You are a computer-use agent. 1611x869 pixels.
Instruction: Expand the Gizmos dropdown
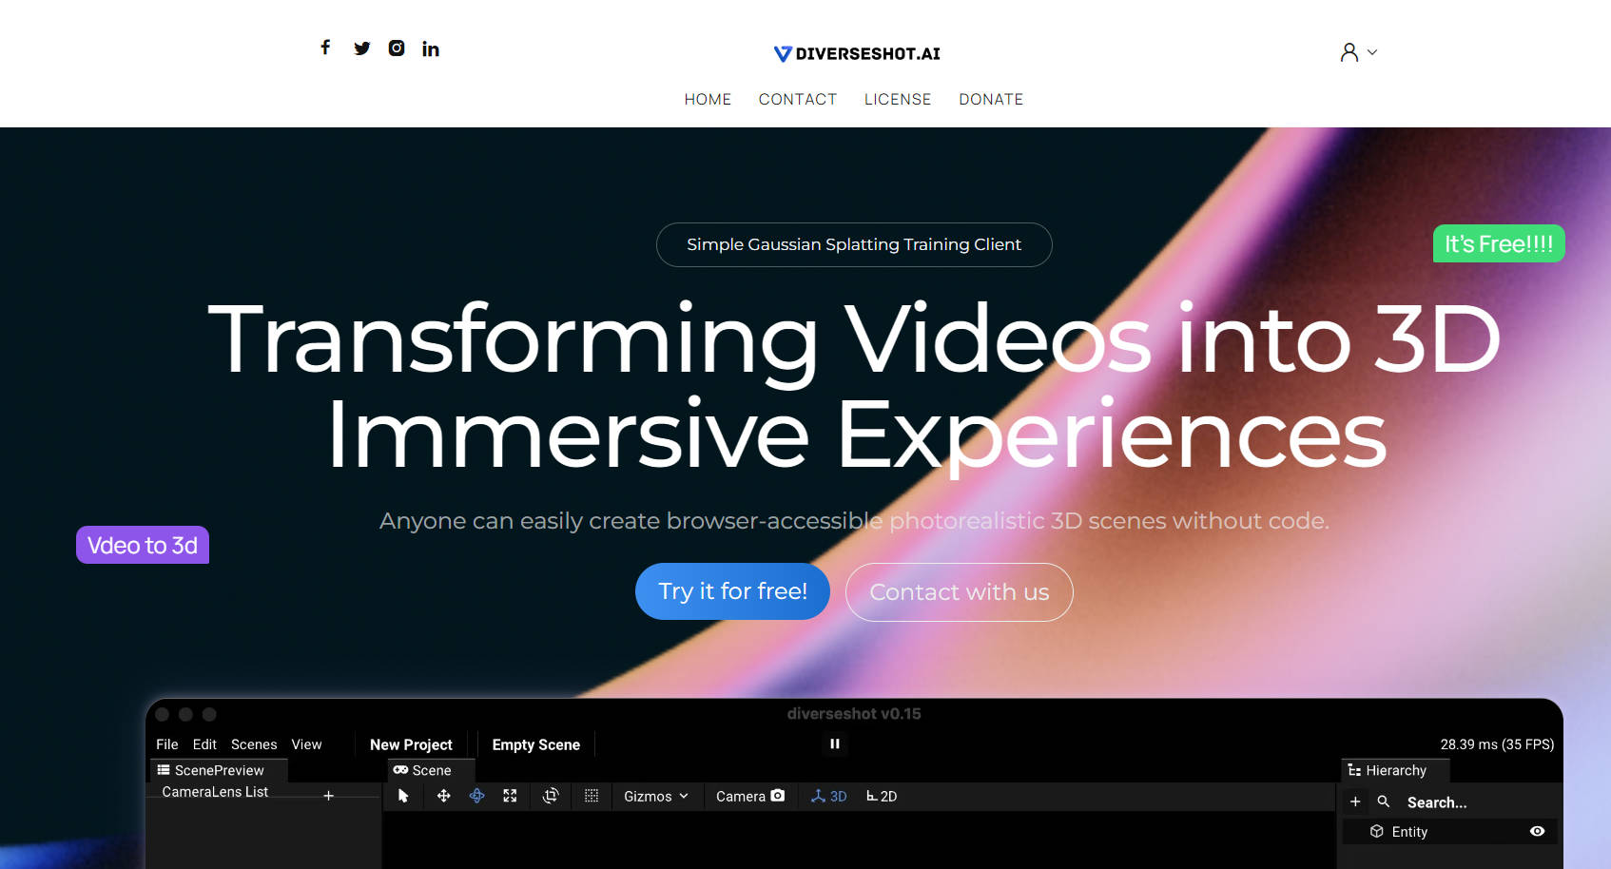[655, 796]
